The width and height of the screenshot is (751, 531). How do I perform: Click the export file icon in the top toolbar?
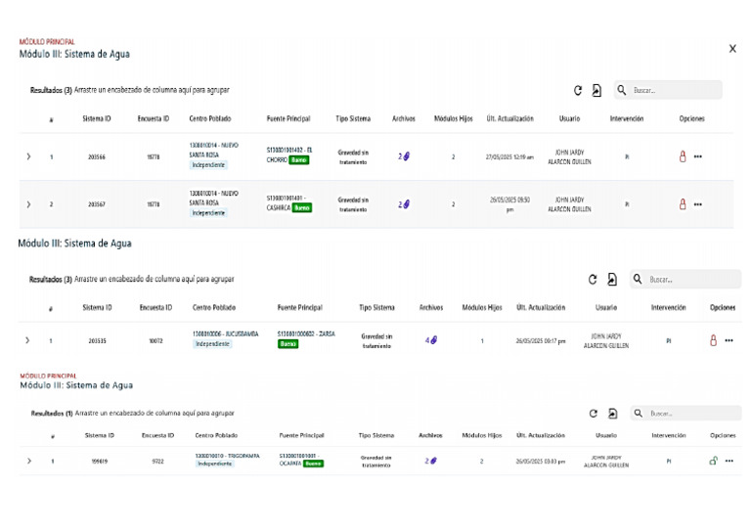coord(596,90)
